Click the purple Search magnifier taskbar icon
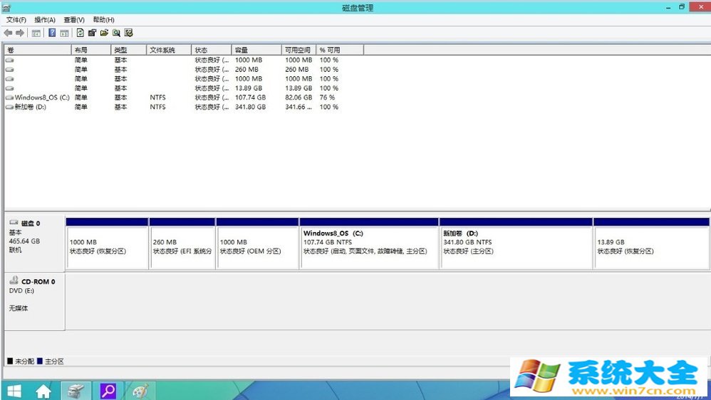The image size is (711, 400). pos(108,391)
